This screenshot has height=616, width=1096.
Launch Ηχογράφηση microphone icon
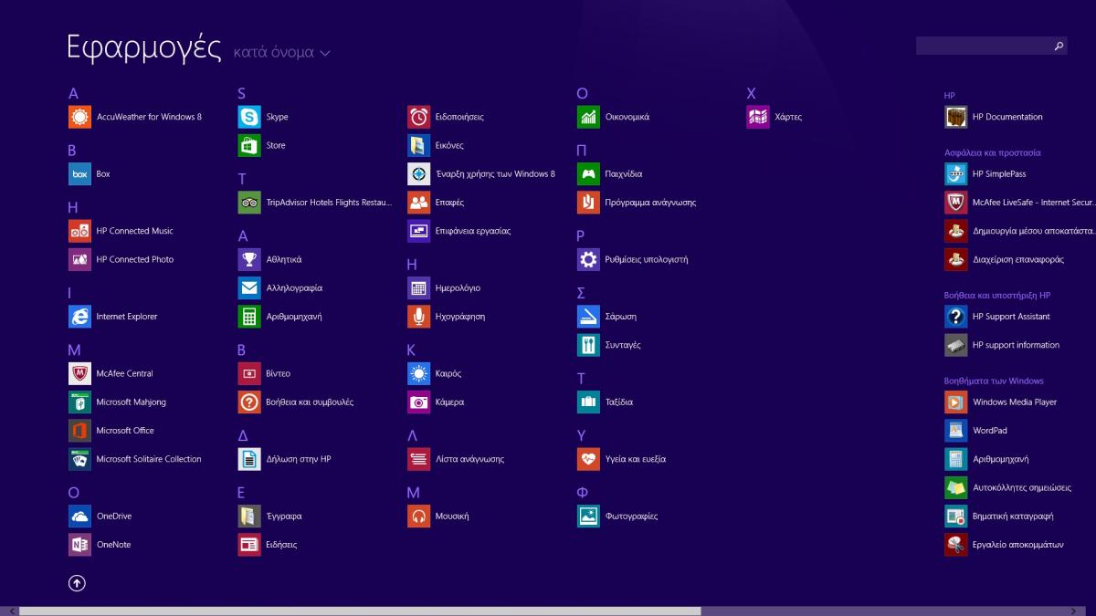(x=418, y=317)
